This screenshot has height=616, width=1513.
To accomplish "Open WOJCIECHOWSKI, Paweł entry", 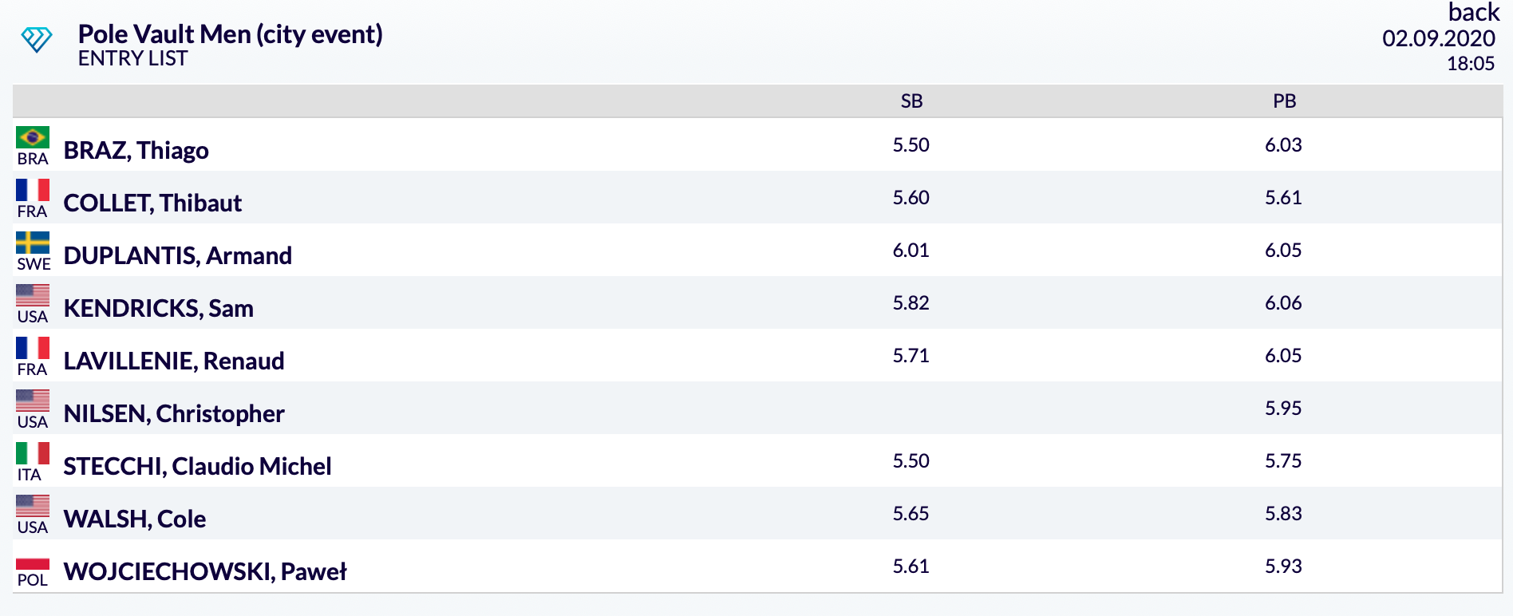I will coord(205,571).
